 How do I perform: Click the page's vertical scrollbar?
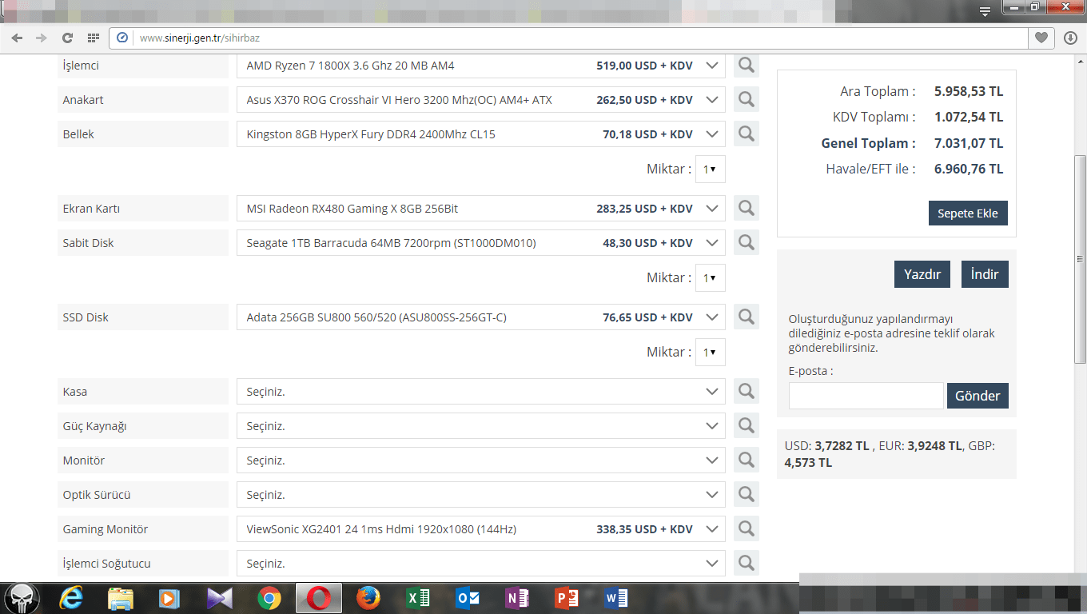[1081, 259]
